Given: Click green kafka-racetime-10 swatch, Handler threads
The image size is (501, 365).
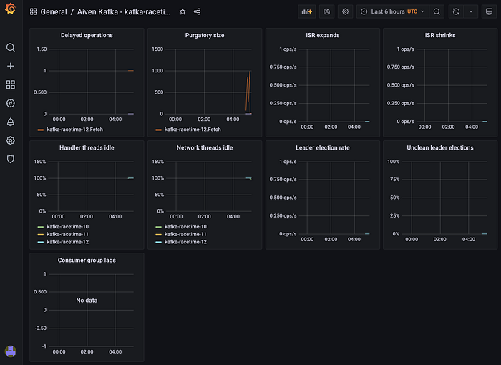Looking at the screenshot, I should tap(41, 227).
